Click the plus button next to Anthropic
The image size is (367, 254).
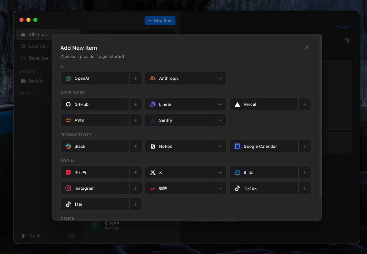[220, 78]
